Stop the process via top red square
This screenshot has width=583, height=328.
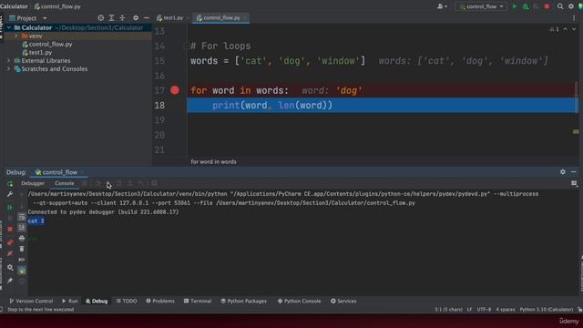click(x=547, y=6)
